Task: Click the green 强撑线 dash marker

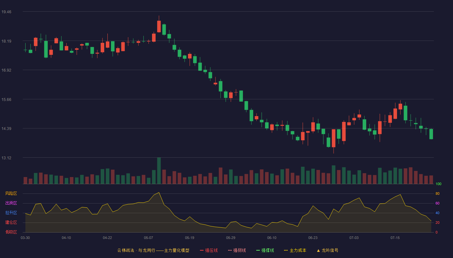Action: pyautogui.click(x=258, y=250)
